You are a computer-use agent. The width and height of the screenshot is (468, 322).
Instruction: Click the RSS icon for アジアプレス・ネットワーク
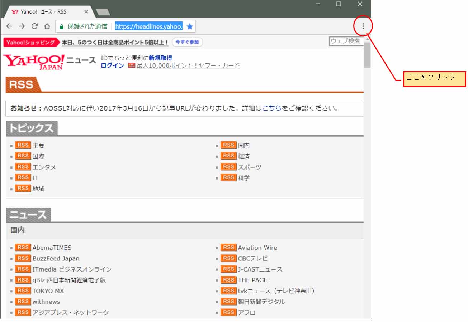[x=23, y=312]
